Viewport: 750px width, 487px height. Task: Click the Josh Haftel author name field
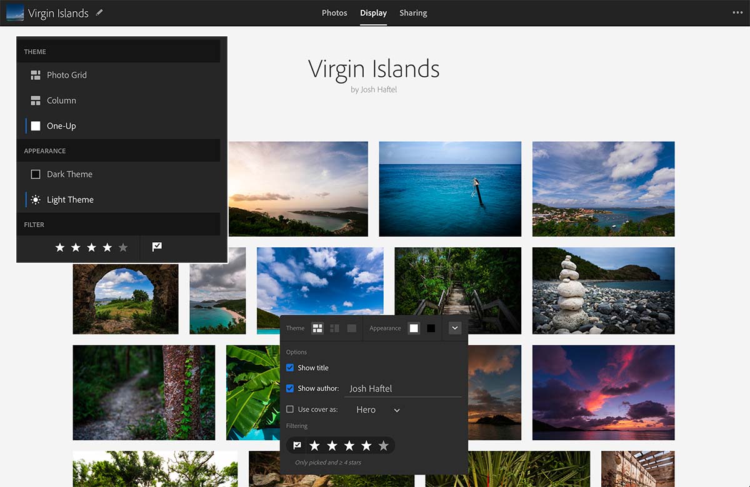403,388
